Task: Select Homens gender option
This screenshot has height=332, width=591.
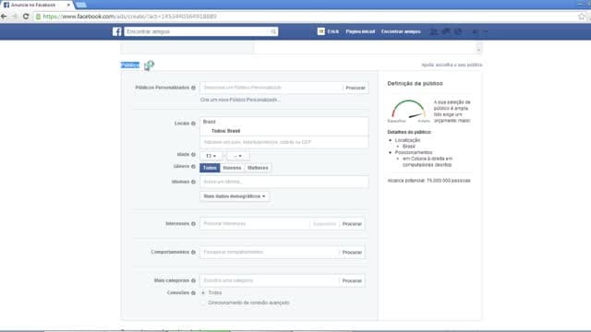Action: (x=232, y=168)
